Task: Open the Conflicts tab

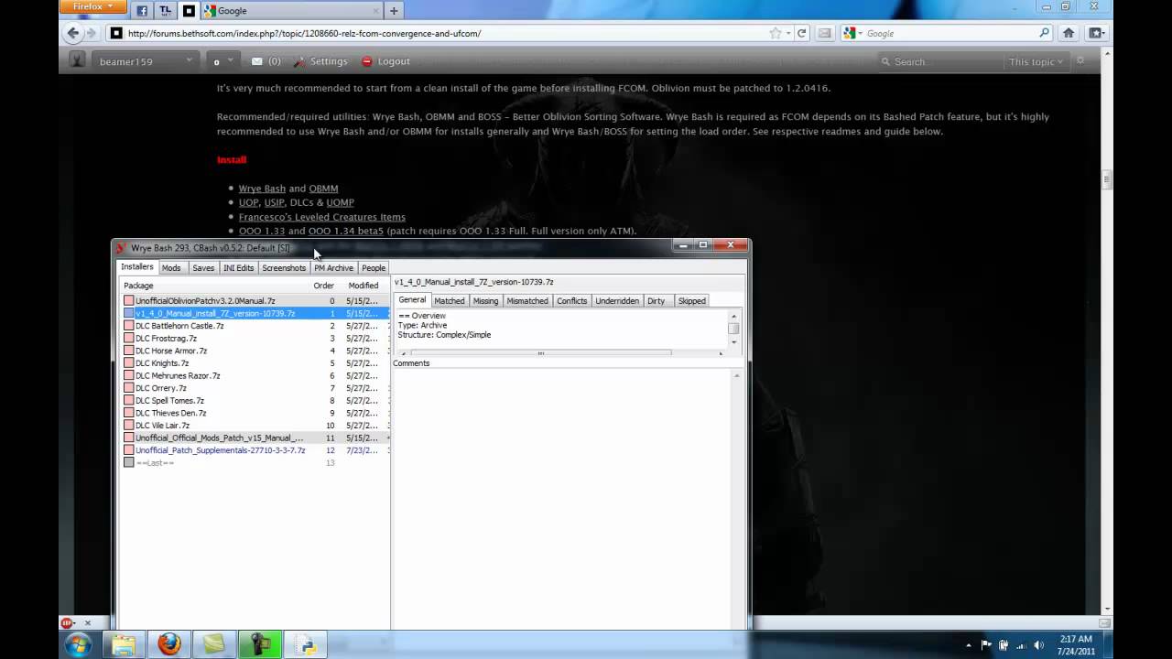Action: tap(572, 300)
